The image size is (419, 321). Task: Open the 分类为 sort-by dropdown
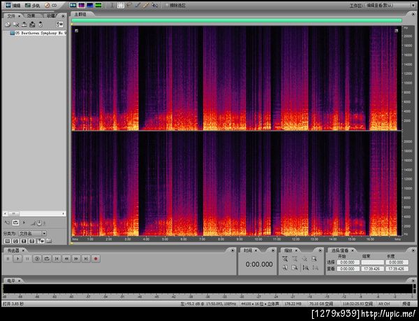point(33,233)
